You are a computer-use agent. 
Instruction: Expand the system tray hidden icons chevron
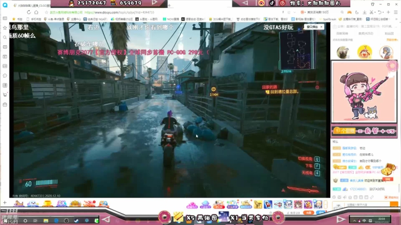click(354, 221)
